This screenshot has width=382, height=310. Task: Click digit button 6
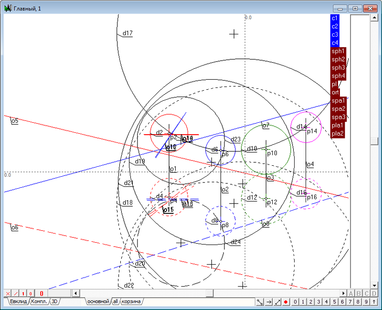click(342, 302)
